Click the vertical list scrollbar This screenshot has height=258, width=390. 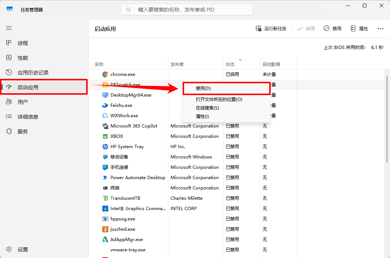[x=387, y=119]
